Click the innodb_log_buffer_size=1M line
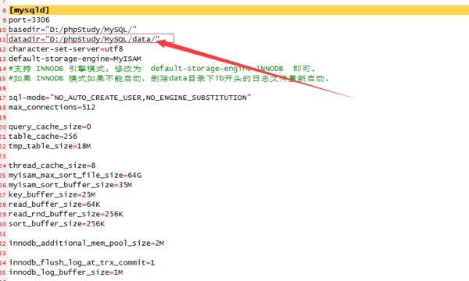Screen dimensions: 469x281 [66, 272]
